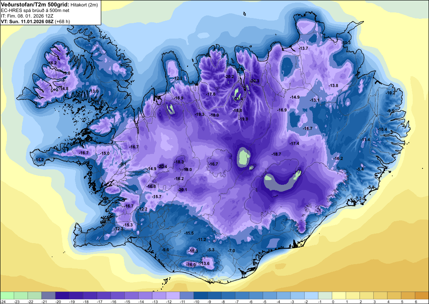Click the legend color swatch labeled 0

pyautogui.click(x=339, y=295)
